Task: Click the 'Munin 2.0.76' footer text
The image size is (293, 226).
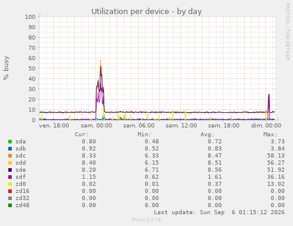Action: (146, 220)
